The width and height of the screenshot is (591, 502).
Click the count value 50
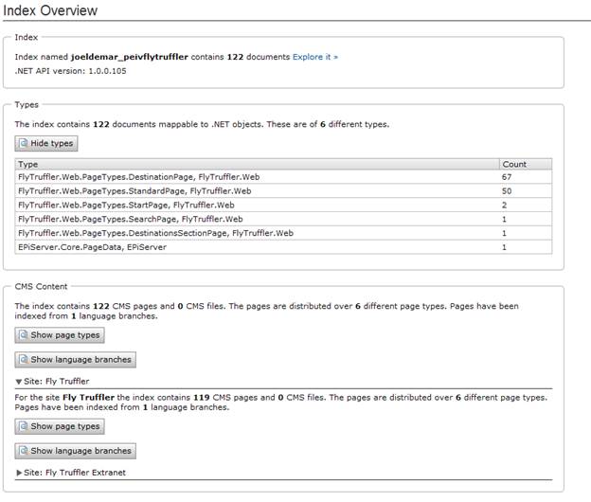(x=508, y=190)
